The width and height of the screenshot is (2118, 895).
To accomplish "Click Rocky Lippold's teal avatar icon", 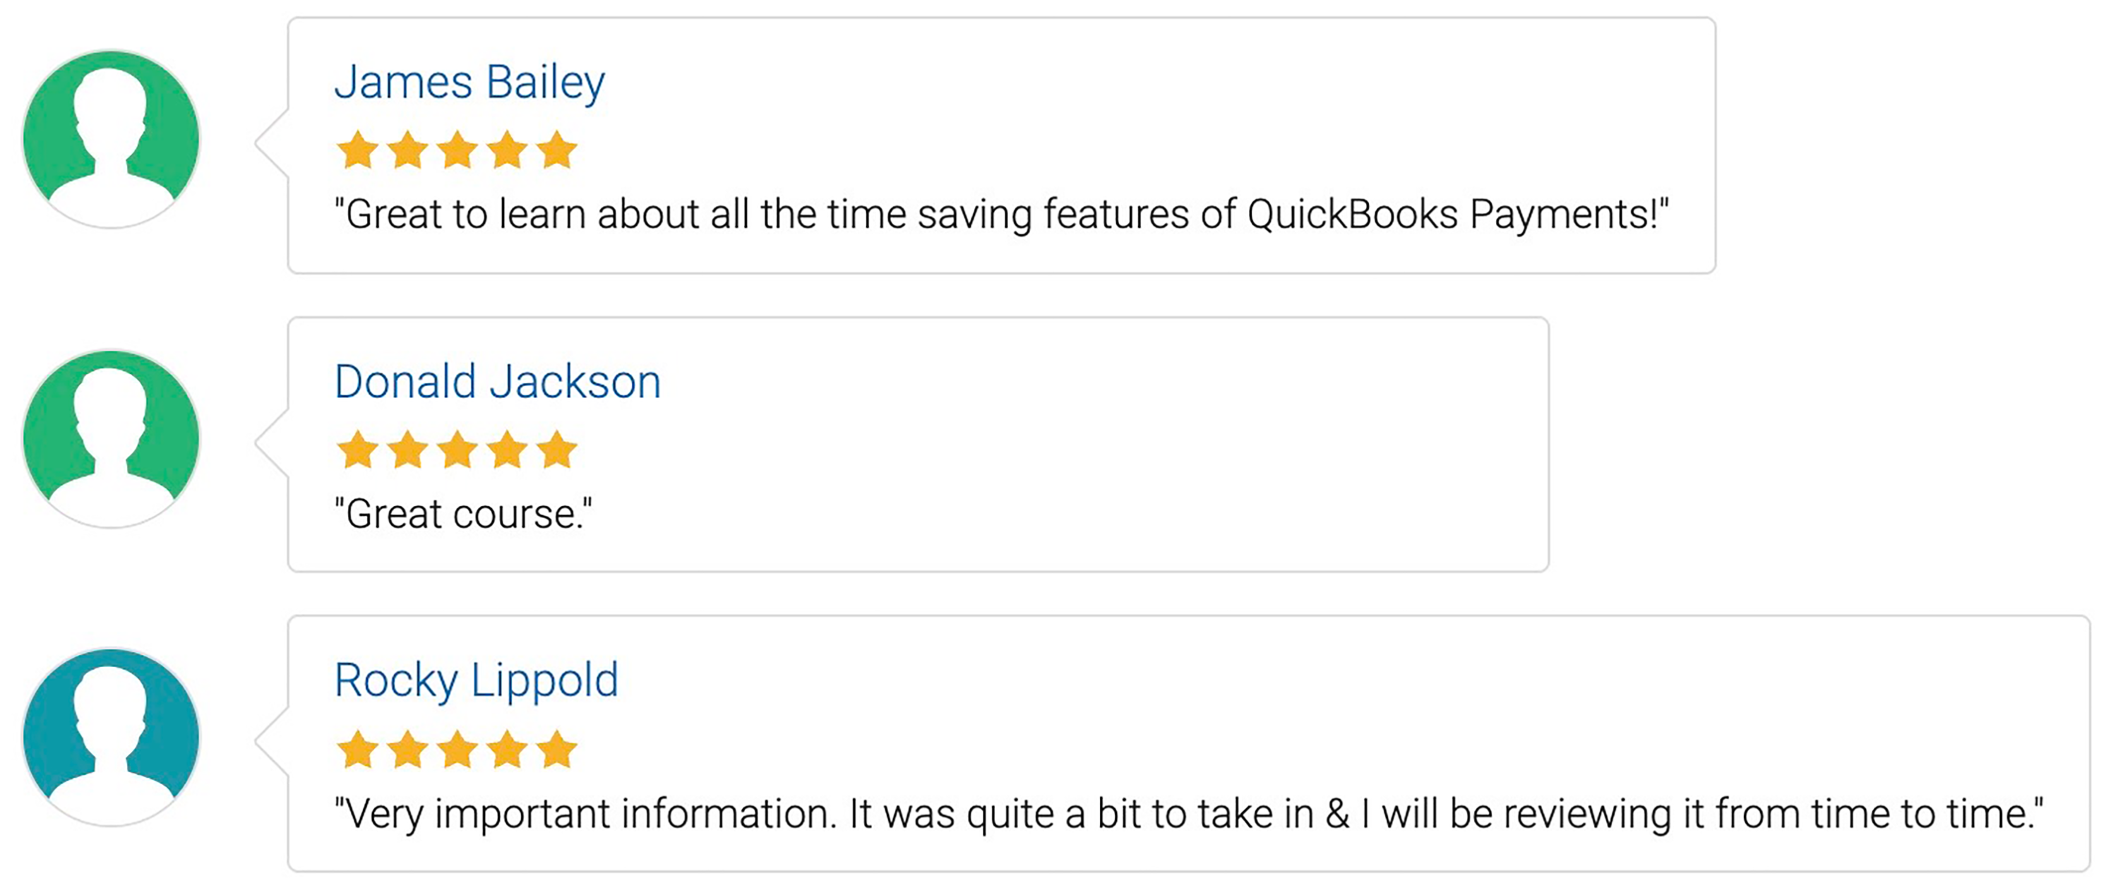I will point(111,737).
